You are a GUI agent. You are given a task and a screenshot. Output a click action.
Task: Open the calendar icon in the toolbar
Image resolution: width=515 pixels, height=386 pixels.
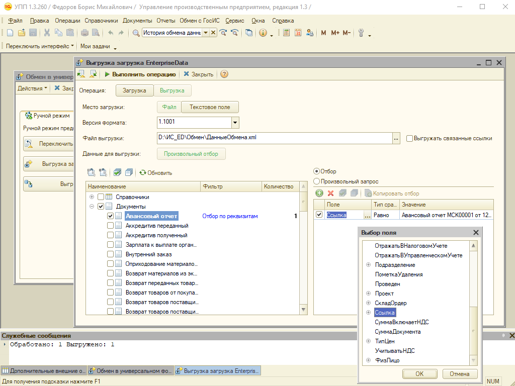pos(298,33)
